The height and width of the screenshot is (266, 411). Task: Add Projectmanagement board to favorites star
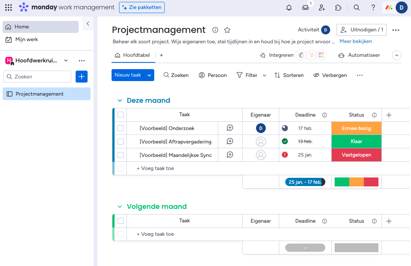coord(227,30)
